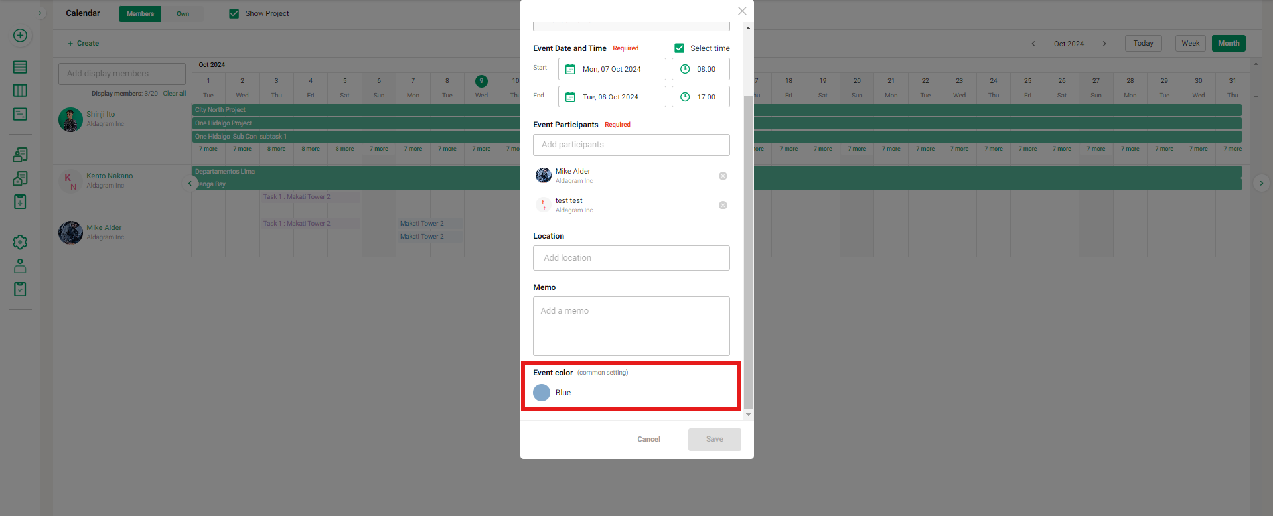Screen dimensions: 1273x516
Task: Open the end date picker Tue, 08 Oct 2024
Action: click(x=611, y=97)
